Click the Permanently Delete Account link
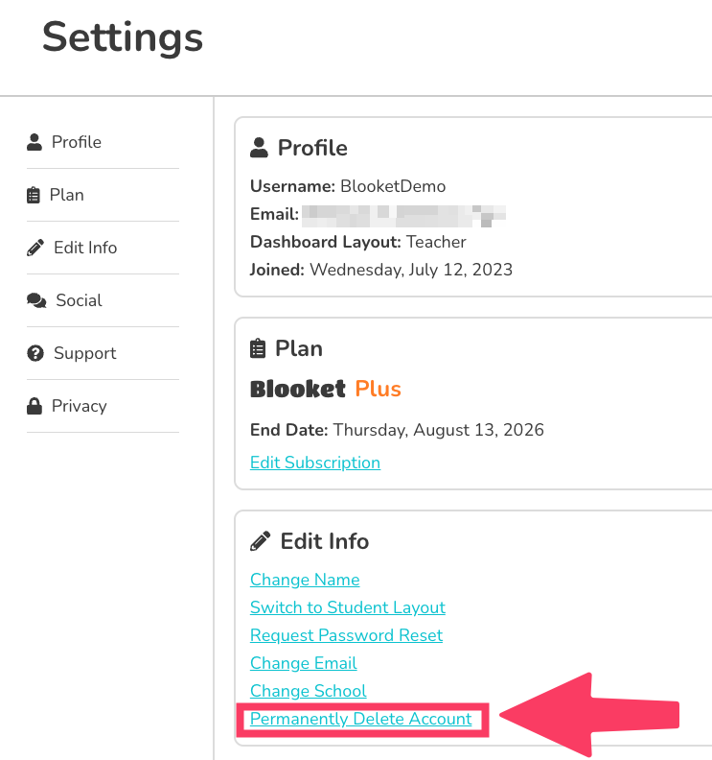 [360, 719]
